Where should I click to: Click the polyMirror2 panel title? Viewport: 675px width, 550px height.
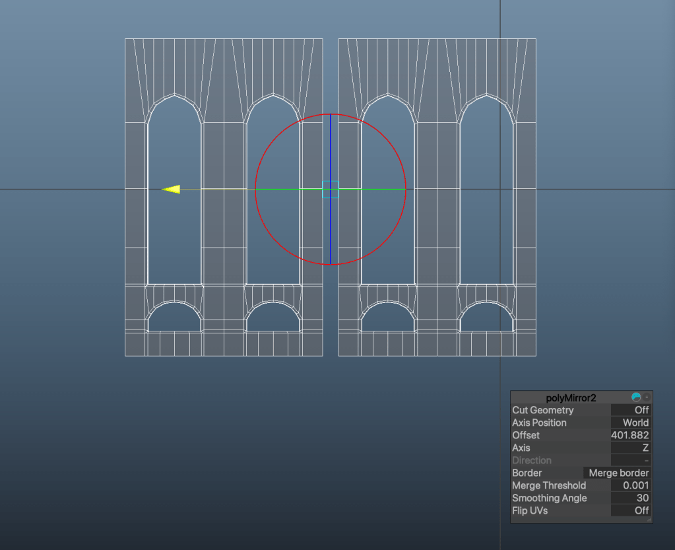coord(571,397)
